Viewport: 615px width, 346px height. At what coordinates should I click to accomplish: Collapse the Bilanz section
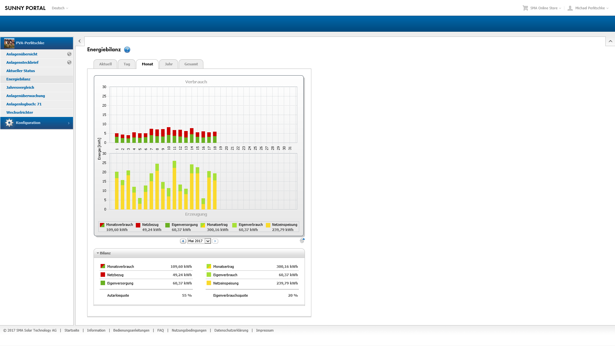[x=98, y=253]
